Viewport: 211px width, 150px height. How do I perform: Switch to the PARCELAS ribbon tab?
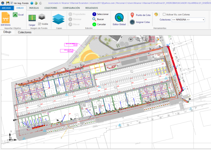click(34, 8)
